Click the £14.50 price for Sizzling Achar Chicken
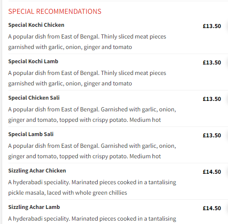 (x=212, y=172)
